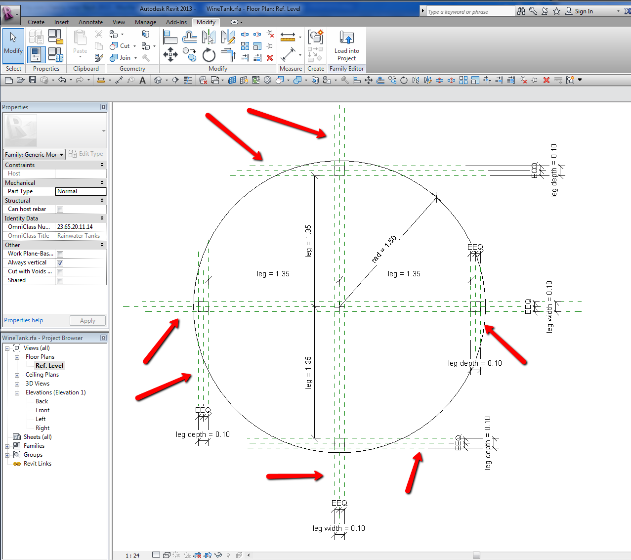
Task: Click the Array tool in ribbon
Action: [x=245, y=46]
